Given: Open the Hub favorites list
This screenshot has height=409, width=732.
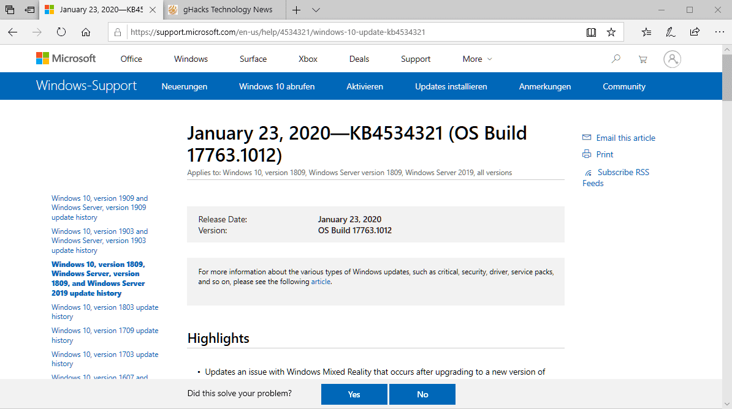Looking at the screenshot, I should point(646,31).
